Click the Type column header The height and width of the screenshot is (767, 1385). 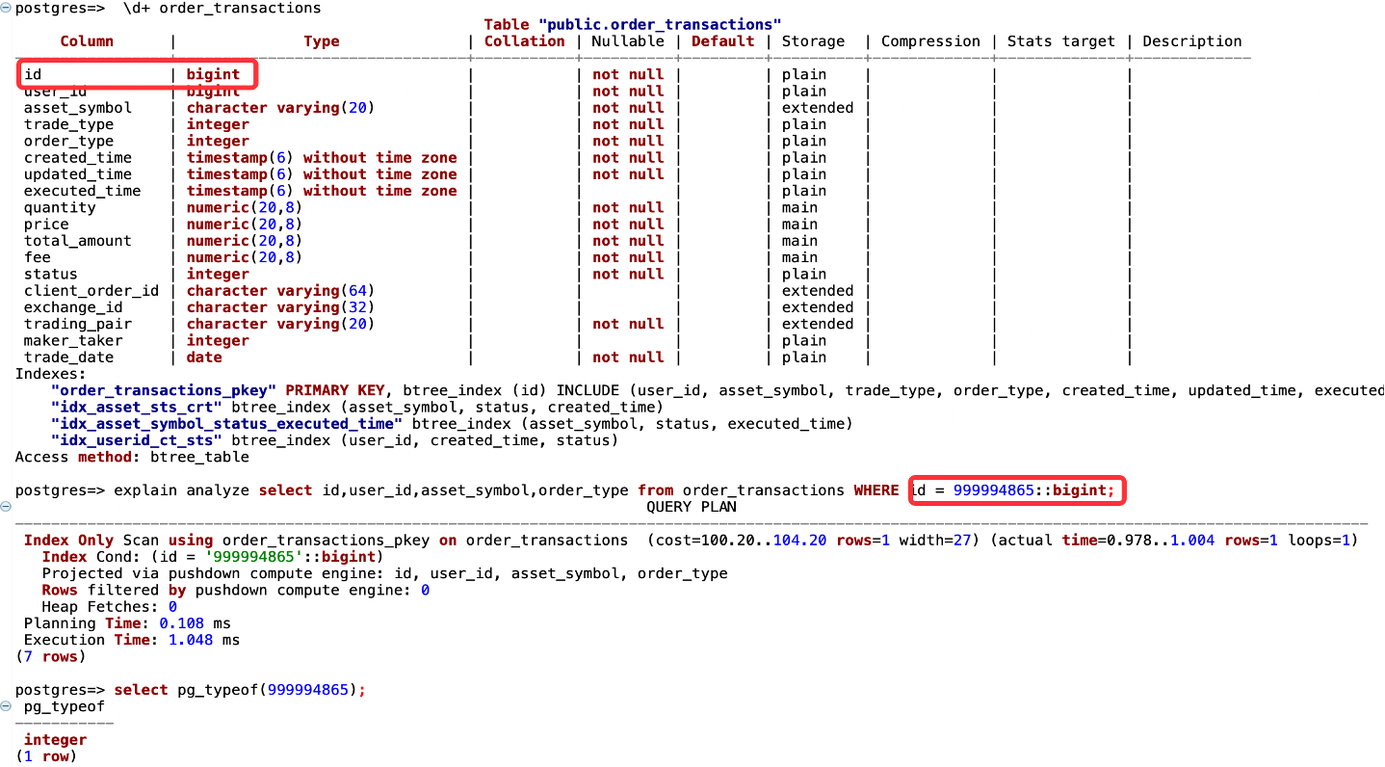coord(321,41)
